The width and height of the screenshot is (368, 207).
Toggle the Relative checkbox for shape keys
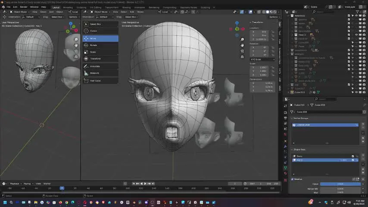293,179
